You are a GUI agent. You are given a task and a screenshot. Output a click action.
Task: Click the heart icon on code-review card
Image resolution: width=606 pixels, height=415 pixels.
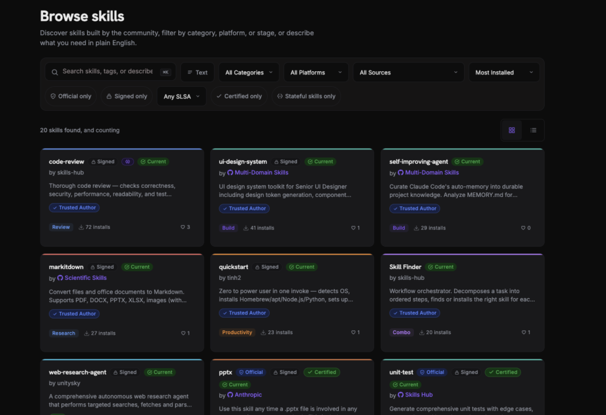[x=183, y=227]
